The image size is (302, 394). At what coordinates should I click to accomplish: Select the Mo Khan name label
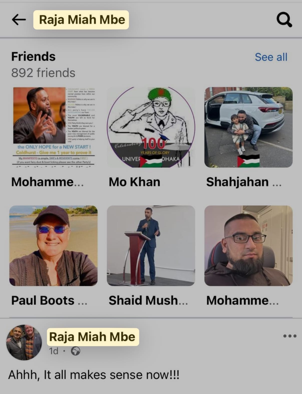(134, 182)
